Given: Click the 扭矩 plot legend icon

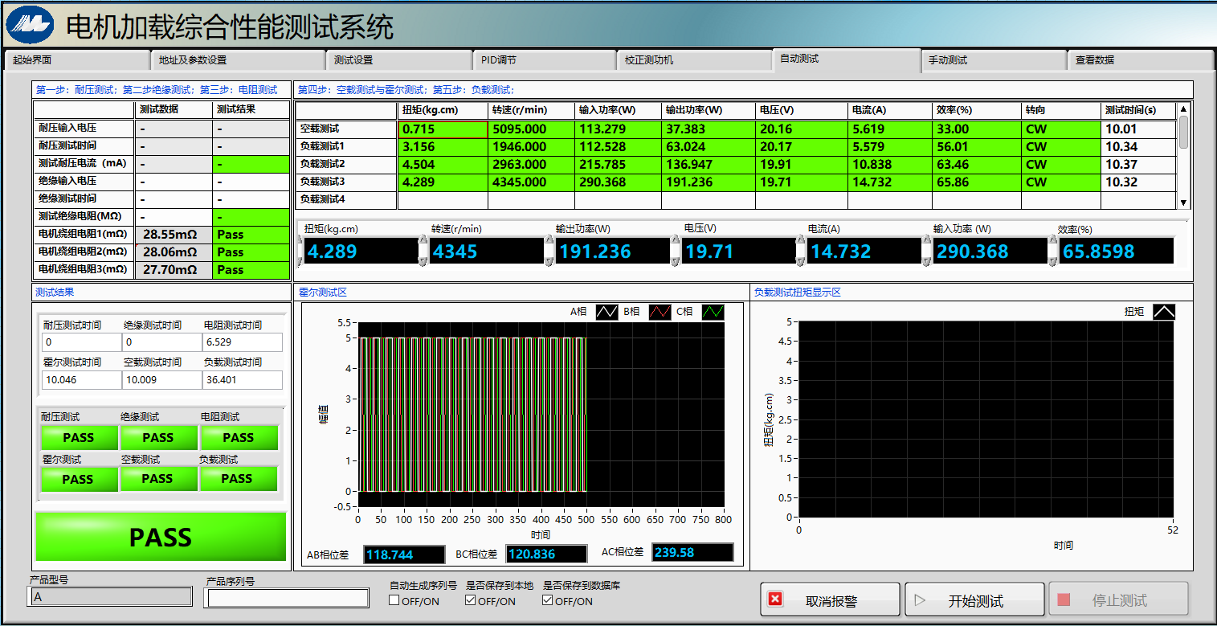Looking at the screenshot, I should 1163,312.
